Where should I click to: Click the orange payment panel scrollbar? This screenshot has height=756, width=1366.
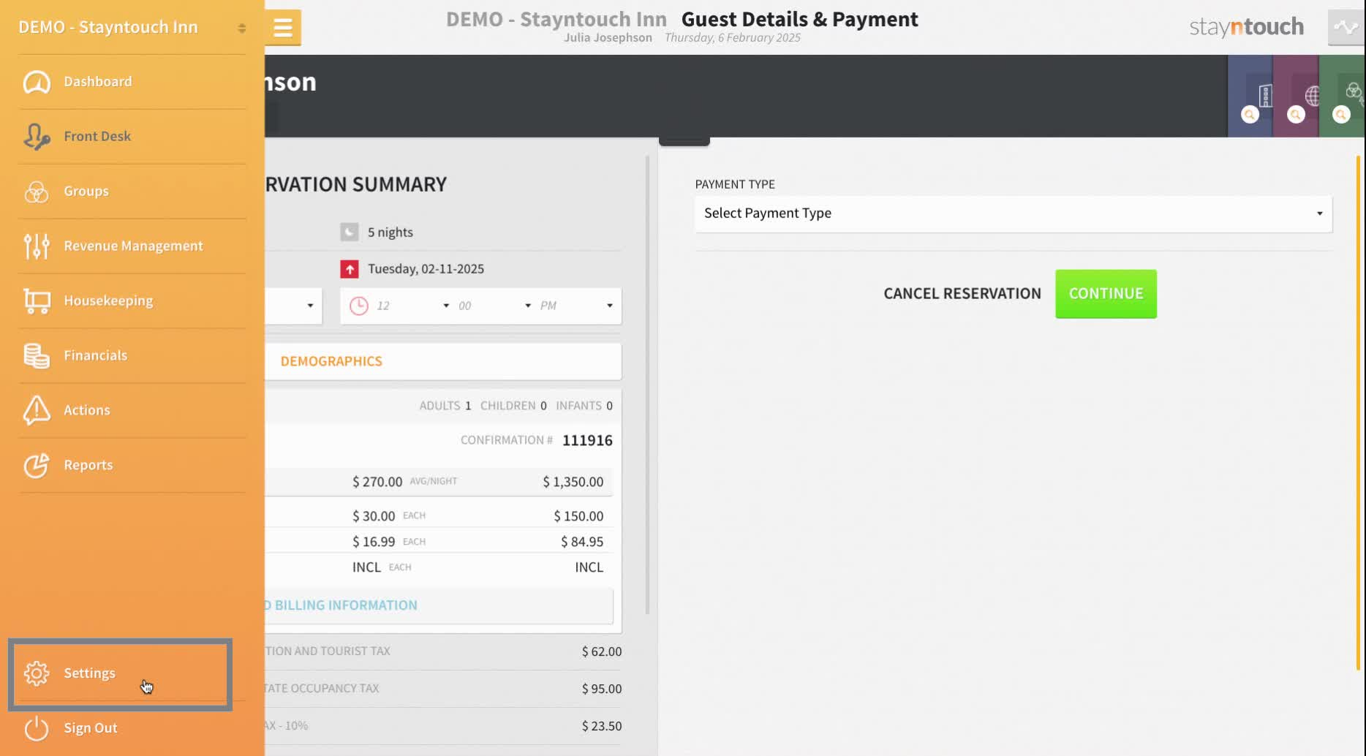(1359, 413)
